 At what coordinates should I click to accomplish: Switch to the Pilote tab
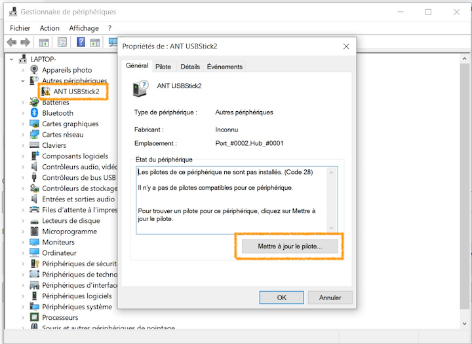163,67
